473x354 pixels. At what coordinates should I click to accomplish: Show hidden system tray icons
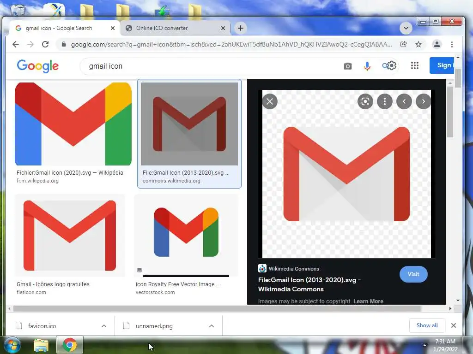pos(425,345)
